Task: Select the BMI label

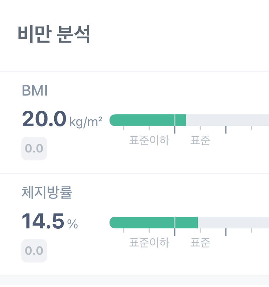Action: pos(35,91)
